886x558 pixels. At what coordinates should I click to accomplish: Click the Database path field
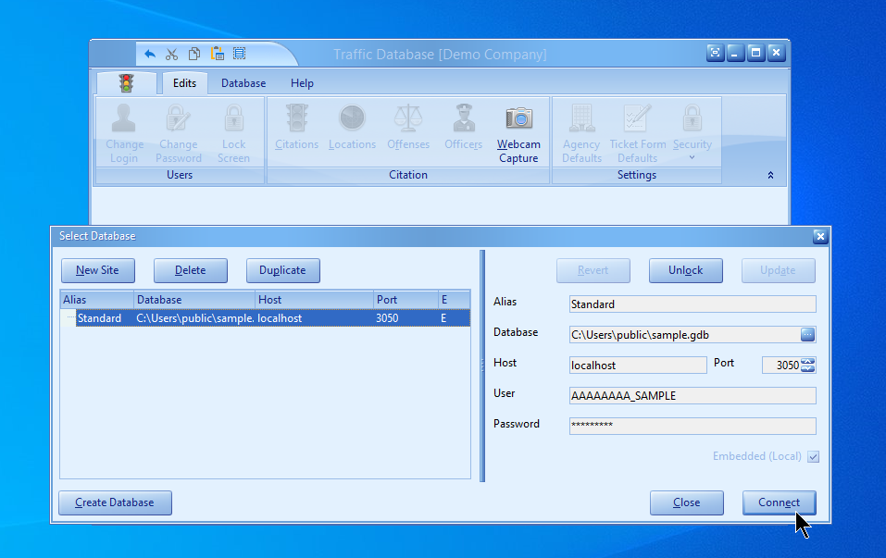[x=685, y=335]
